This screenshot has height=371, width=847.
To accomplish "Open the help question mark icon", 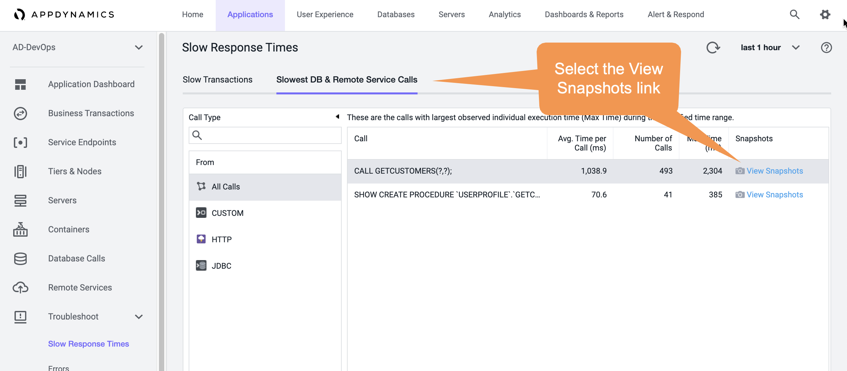I will [x=826, y=48].
